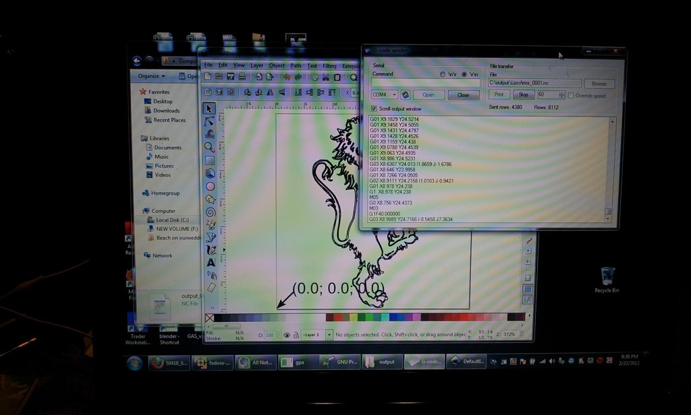Open the Filters menu
This screenshot has width=691, height=415.
(329, 65)
